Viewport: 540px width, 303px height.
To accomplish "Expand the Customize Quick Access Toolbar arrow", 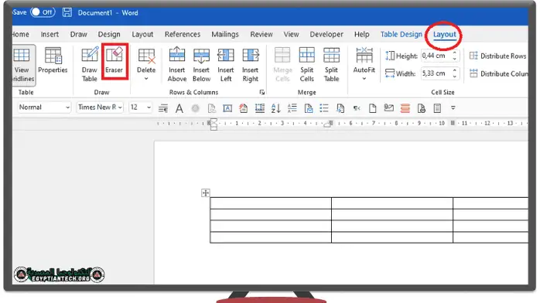I will (x=453, y=108).
